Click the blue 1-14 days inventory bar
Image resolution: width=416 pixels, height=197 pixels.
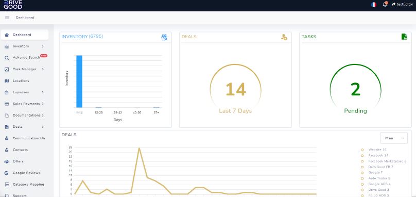click(x=79, y=81)
